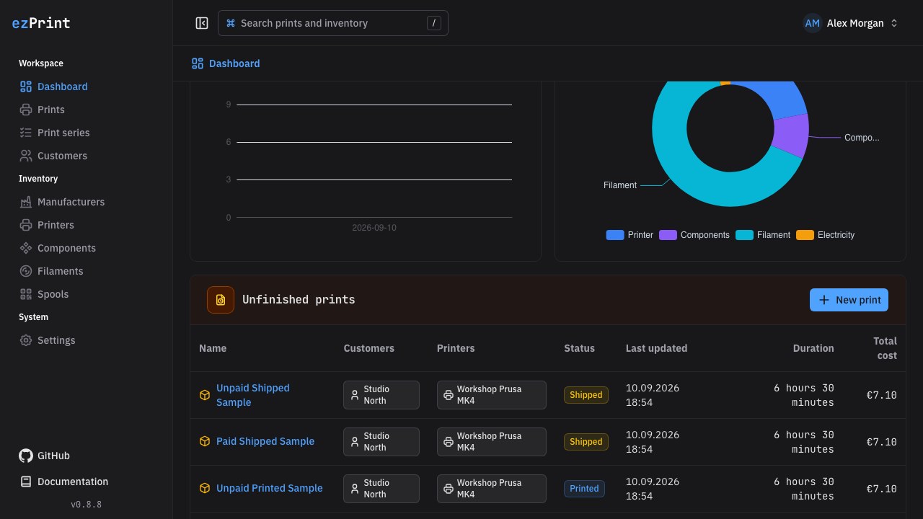Click the Paid Shipped Sample box icon

coord(205,441)
